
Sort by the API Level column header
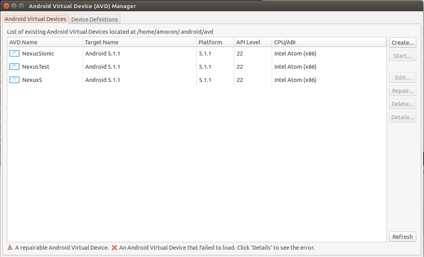point(253,42)
